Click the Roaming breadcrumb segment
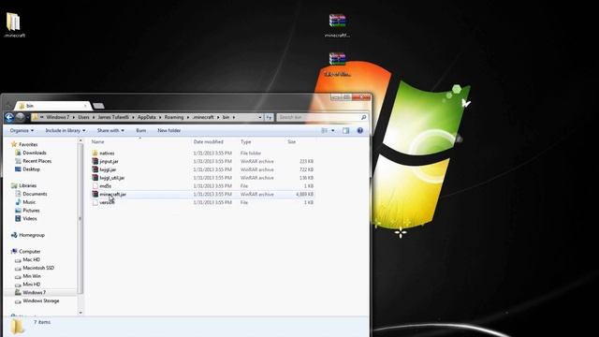 tap(174, 117)
